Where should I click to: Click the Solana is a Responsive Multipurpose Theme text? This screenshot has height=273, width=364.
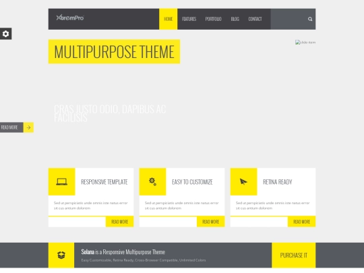coord(123,252)
